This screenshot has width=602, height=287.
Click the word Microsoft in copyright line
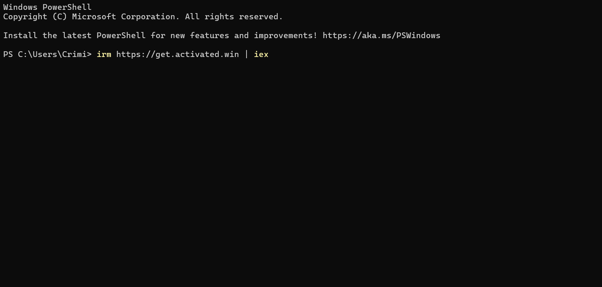coord(94,16)
